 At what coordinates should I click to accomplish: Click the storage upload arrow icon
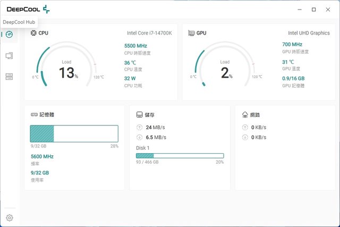click(x=140, y=128)
